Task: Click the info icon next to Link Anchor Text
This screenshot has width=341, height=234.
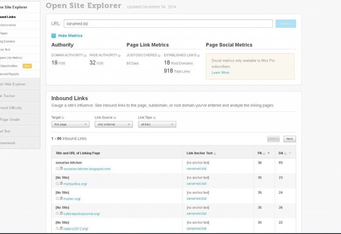Action: click(215, 153)
